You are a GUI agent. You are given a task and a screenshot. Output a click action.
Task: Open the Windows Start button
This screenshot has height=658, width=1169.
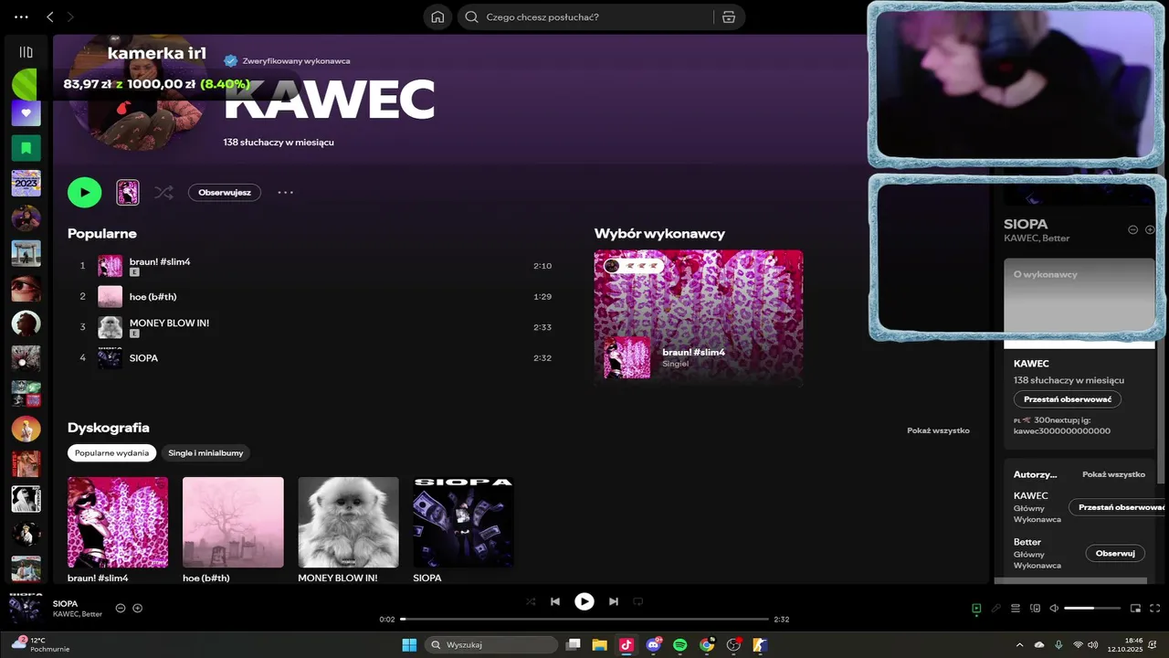pyautogui.click(x=409, y=645)
